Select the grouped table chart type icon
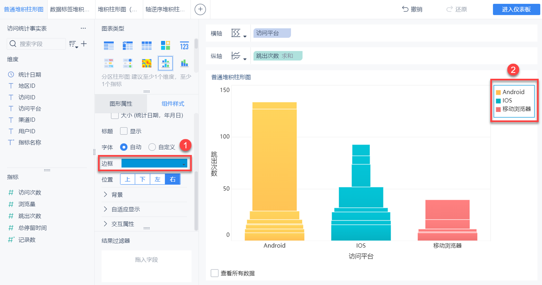This screenshot has width=542, height=285. click(109, 46)
